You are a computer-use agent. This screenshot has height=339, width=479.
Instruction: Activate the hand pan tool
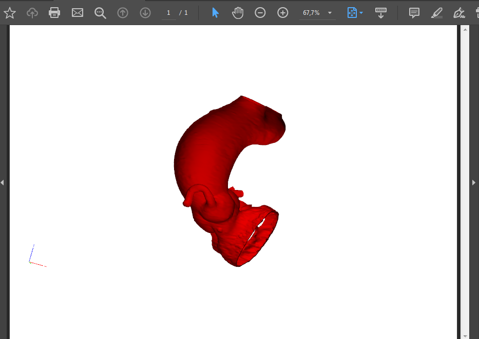(x=238, y=13)
